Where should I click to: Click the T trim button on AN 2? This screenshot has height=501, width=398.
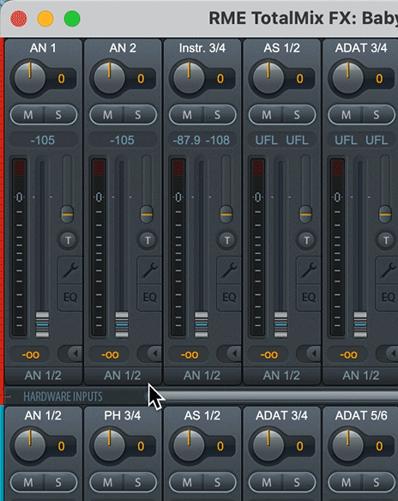pos(148,240)
